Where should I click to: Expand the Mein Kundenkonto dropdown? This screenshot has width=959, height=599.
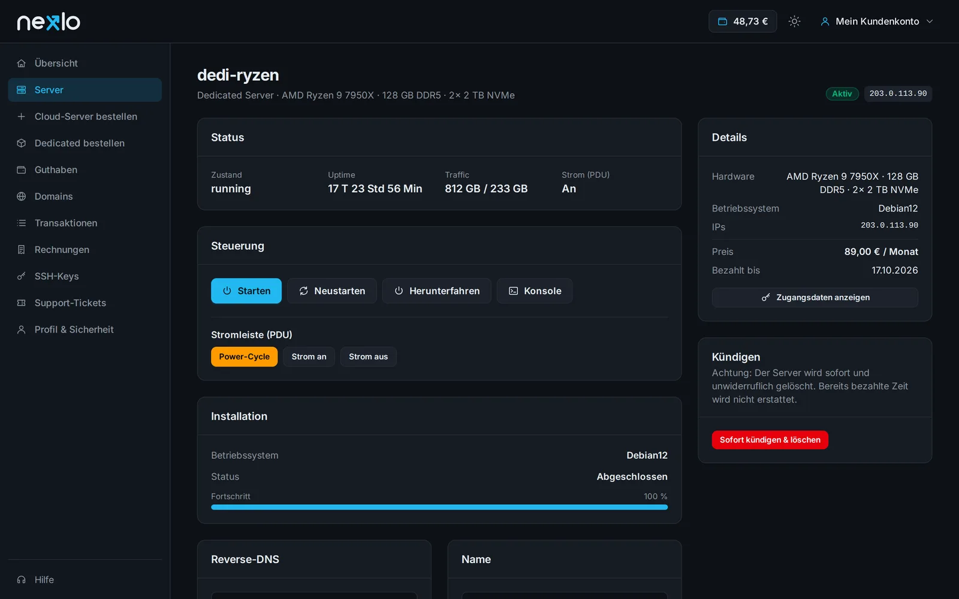876,22
